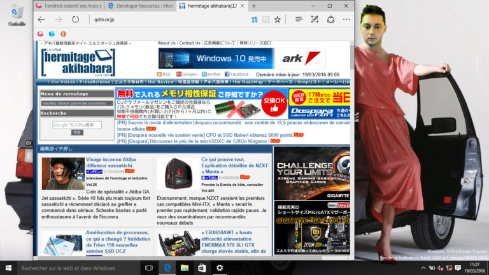489x275 pixels.
Task: Open Edge More actions ellipsis menu
Action: coord(346,20)
